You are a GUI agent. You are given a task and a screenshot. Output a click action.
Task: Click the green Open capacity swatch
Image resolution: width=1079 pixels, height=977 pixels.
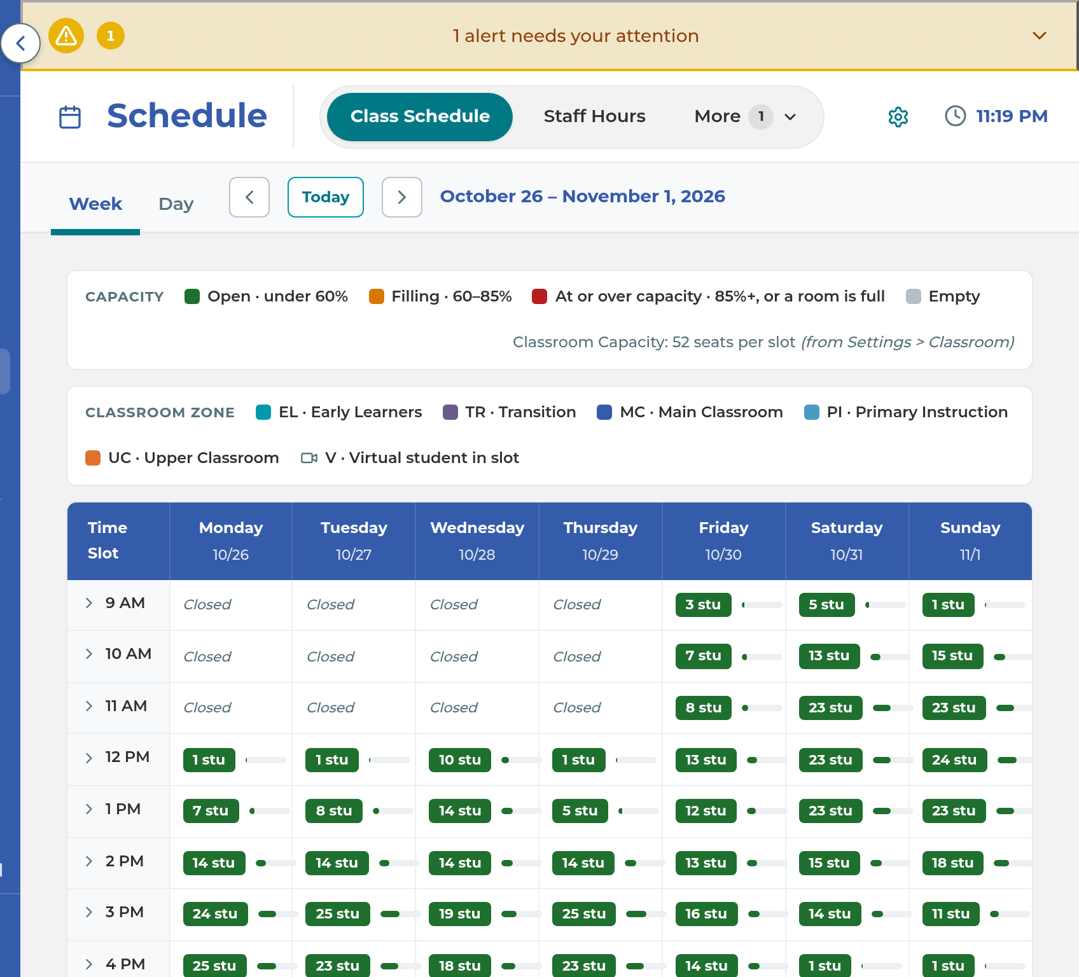click(x=192, y=296)
